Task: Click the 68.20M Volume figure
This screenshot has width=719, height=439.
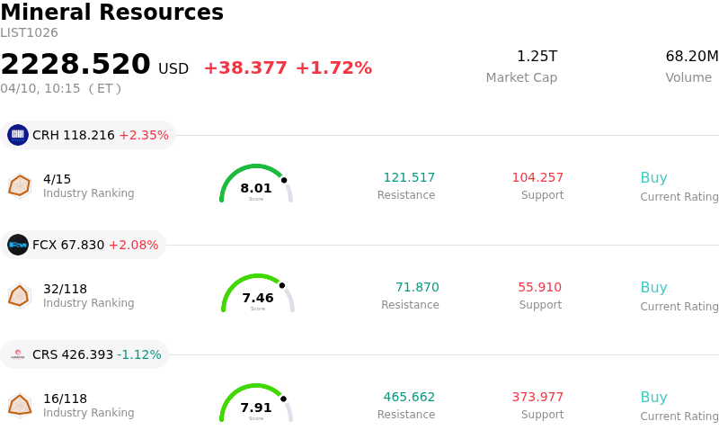Action: (x=691, y=57)
